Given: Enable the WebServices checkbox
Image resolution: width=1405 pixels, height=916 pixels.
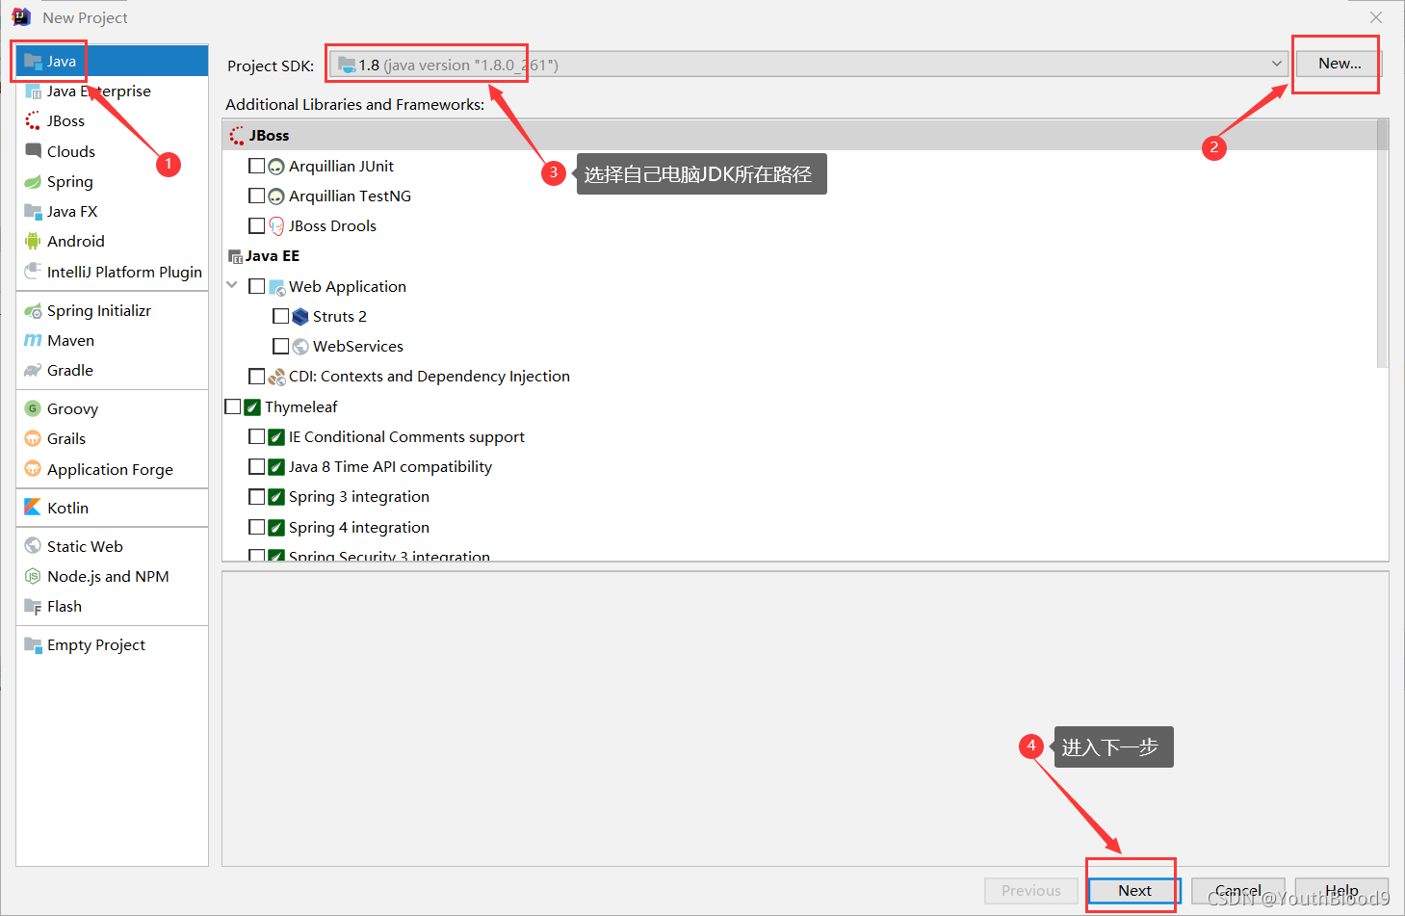Looking at the screenshot, I should [280, 346].
